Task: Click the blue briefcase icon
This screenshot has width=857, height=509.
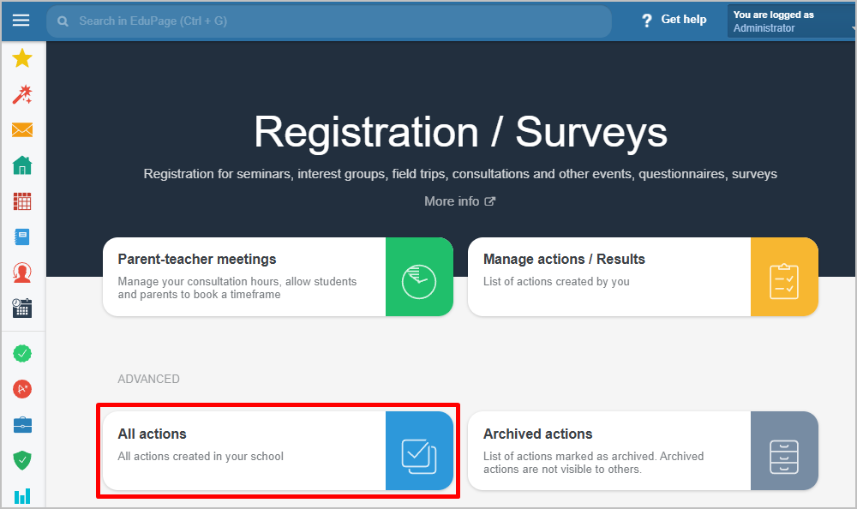Action: click(x=22, y=425)
